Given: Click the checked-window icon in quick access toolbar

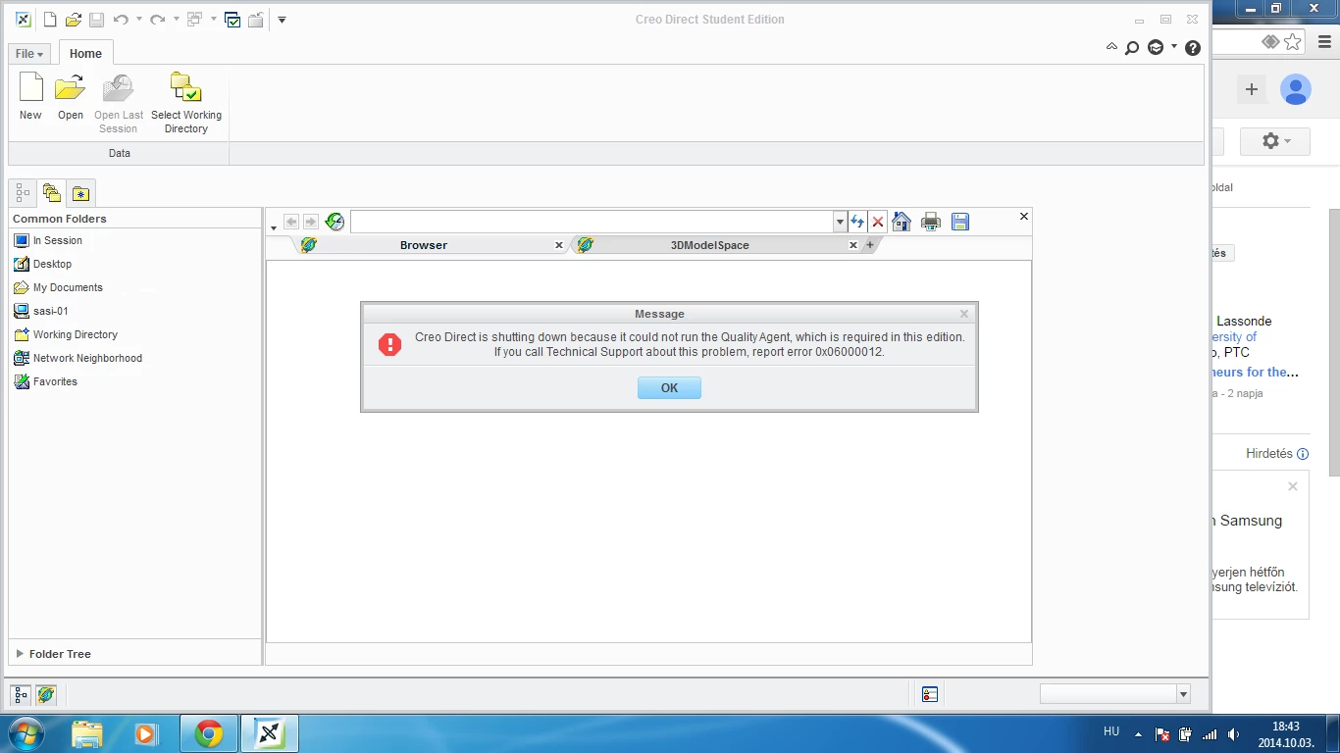Looking at the screenshot, I should (x=232, y=20).
